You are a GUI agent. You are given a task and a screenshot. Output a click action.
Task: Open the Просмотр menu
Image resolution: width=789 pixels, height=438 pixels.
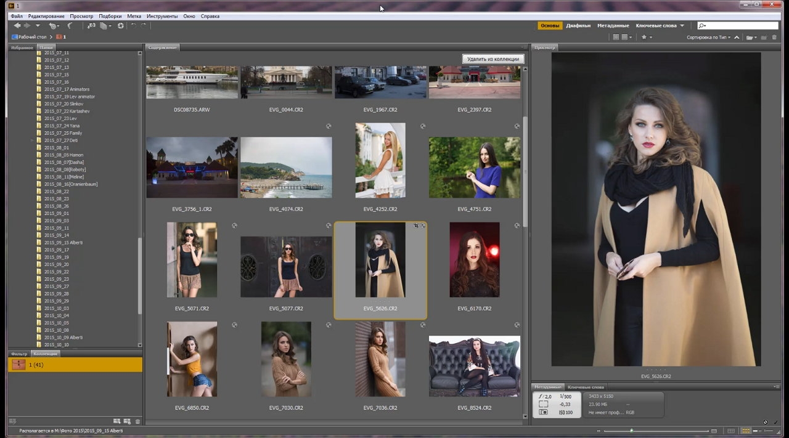[82, 16]
